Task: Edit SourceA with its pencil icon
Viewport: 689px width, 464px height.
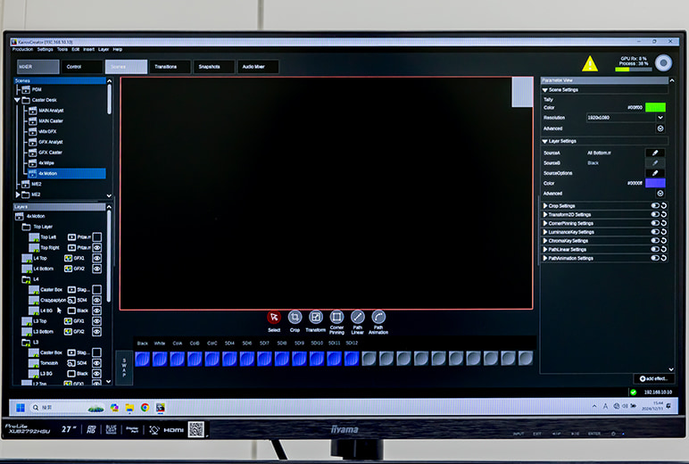Action: click(655, 153)
